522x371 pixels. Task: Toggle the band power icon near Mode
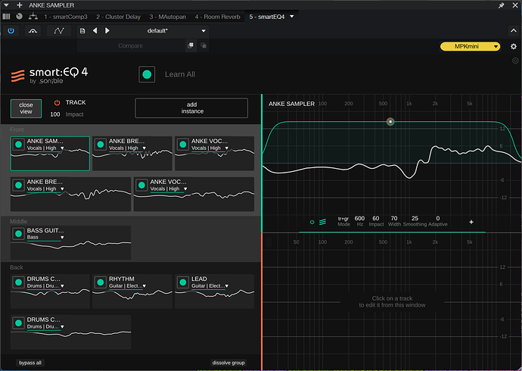(x=312, y=222)
